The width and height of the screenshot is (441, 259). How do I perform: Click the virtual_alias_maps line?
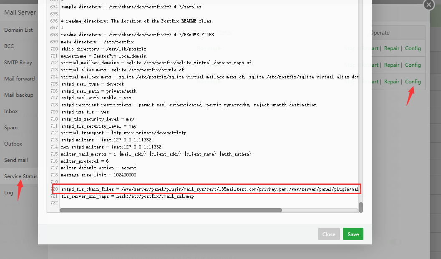pyautogui.click(x=123, y=70)
